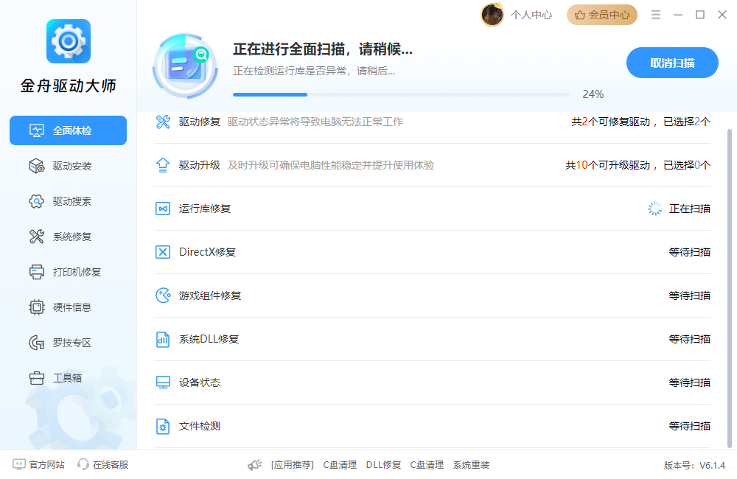Click the 运行库修复 row icon
Image resolution: width=737 pixels, height=479 pixels.
tap(163, 209)
